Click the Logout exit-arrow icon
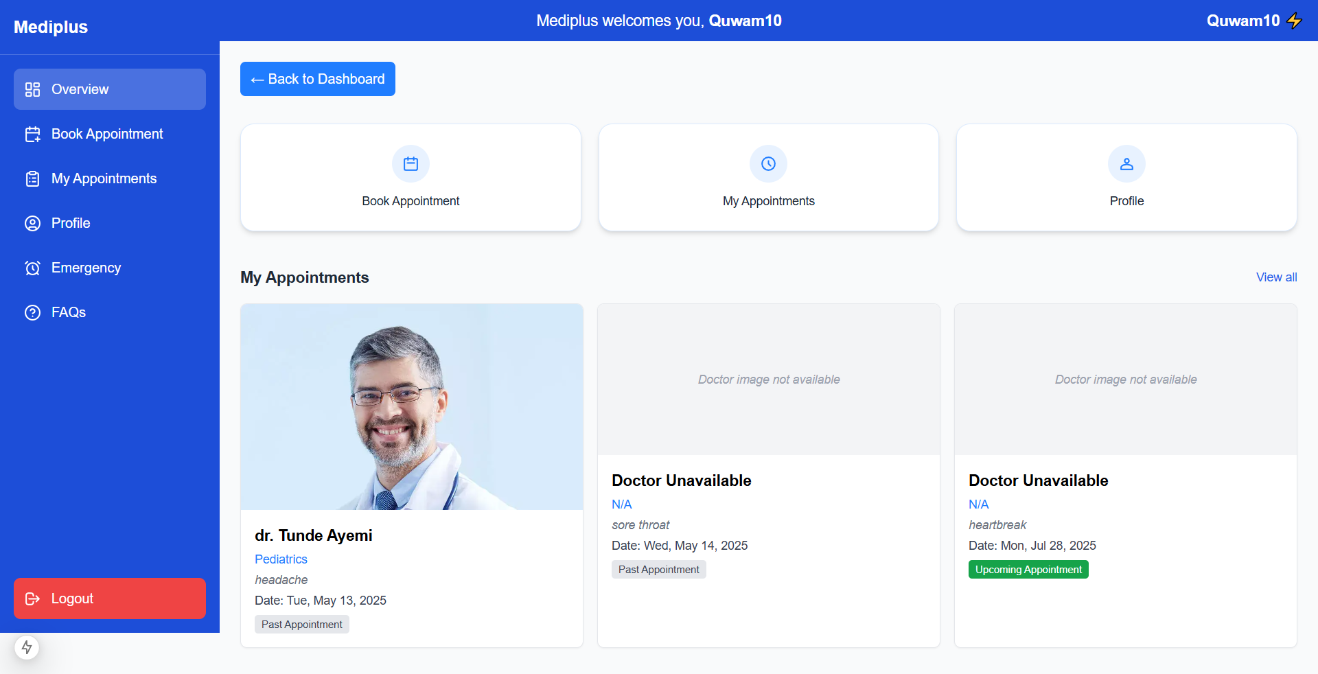This screenshot has height=674, width=1318. coord(32,599)
